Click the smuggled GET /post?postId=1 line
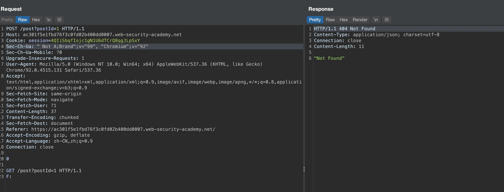Image resolution: width=504 pixels, height=192 pixels. (44, 171)
